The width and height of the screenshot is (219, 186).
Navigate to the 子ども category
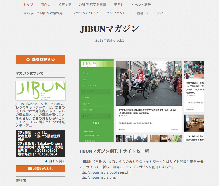[x=119, y=5]
